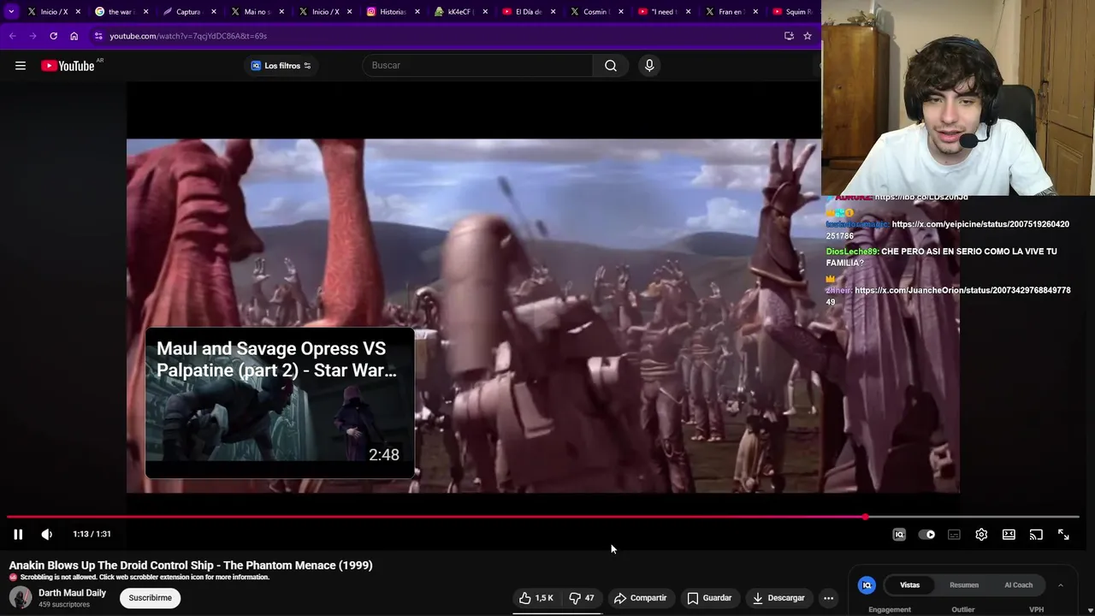Click the Outlier column label

point(963,610)
